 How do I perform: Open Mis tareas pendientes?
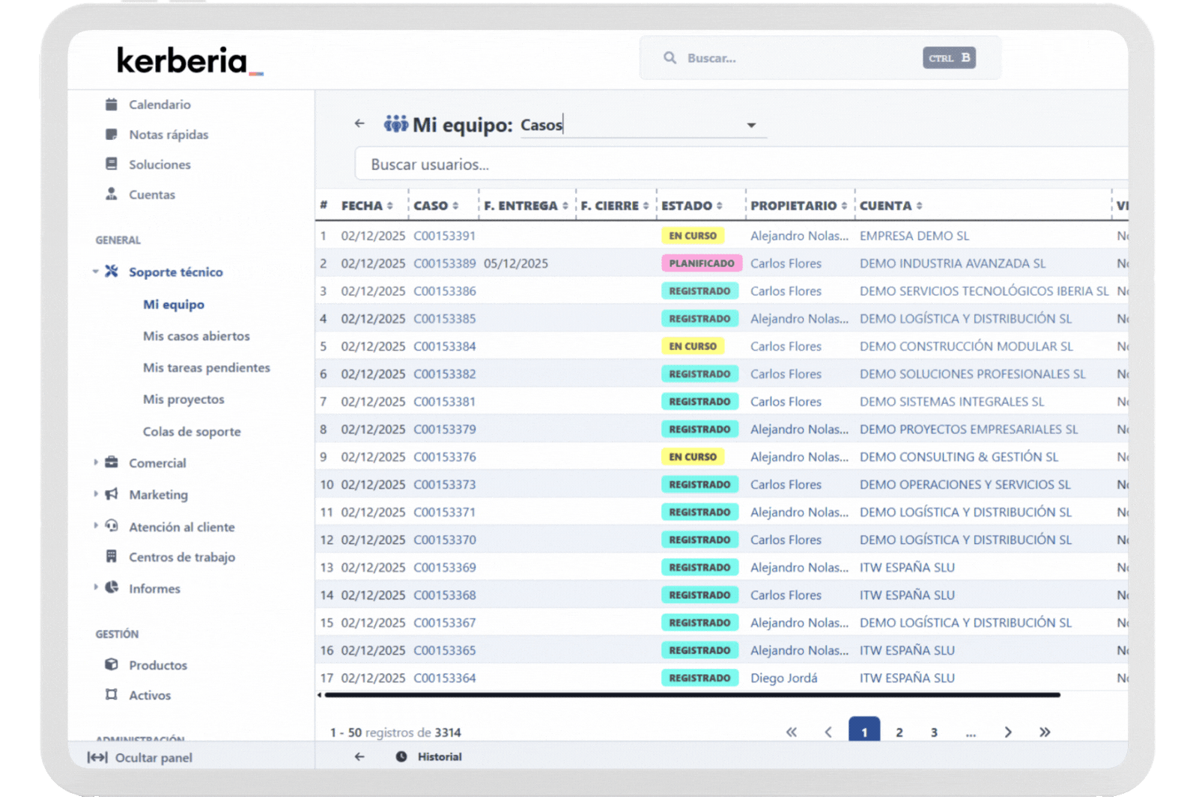pyautogui.click(x=207, y=367)
